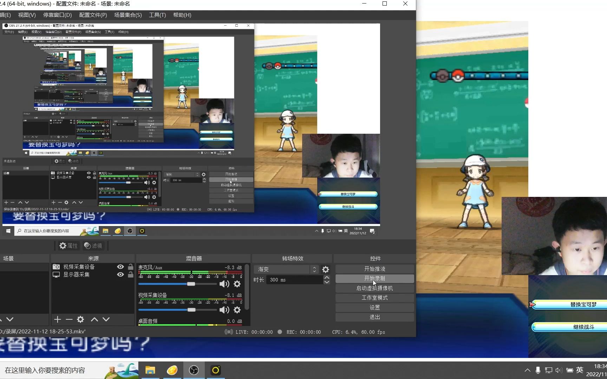Click the 启动虚拟摄像机 button

375,288
